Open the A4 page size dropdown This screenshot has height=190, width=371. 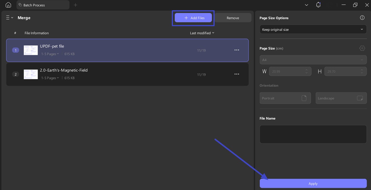click(313, 60)
